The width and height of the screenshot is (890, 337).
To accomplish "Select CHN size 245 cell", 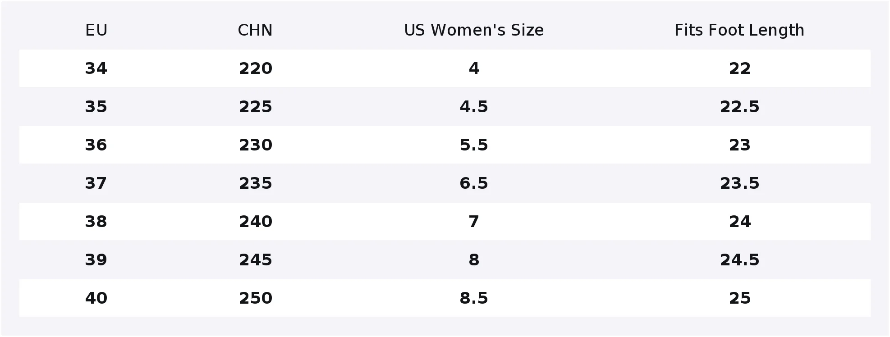I will (255, 260).
